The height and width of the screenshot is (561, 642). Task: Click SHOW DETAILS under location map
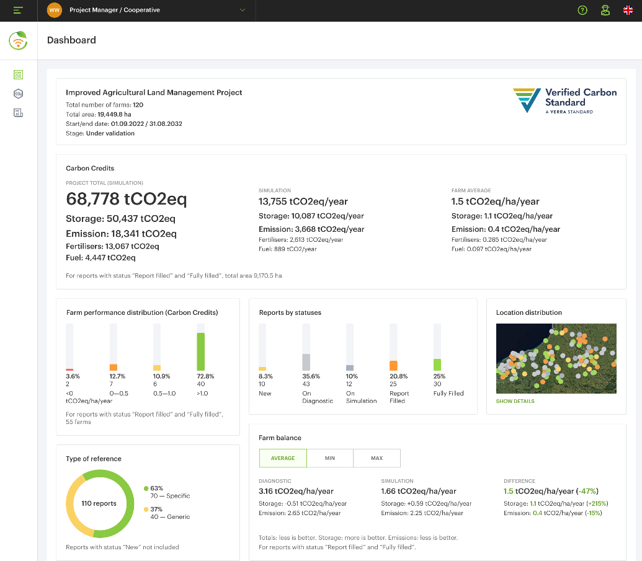(x=515, y=401)
